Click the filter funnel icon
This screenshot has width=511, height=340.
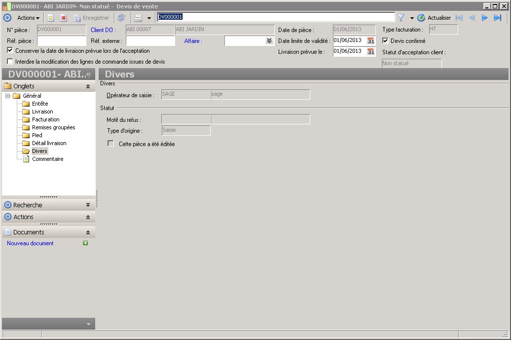pyautogui.click(x=401, y=18)
